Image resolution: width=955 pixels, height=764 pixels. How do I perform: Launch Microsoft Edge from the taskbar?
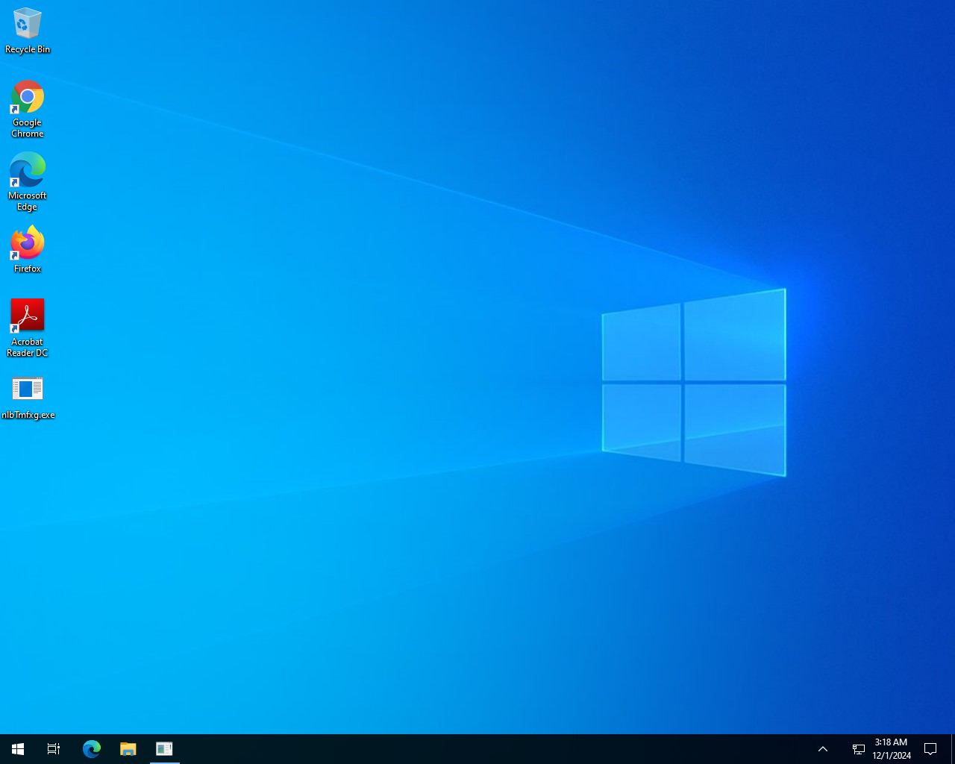click(92, 749)
